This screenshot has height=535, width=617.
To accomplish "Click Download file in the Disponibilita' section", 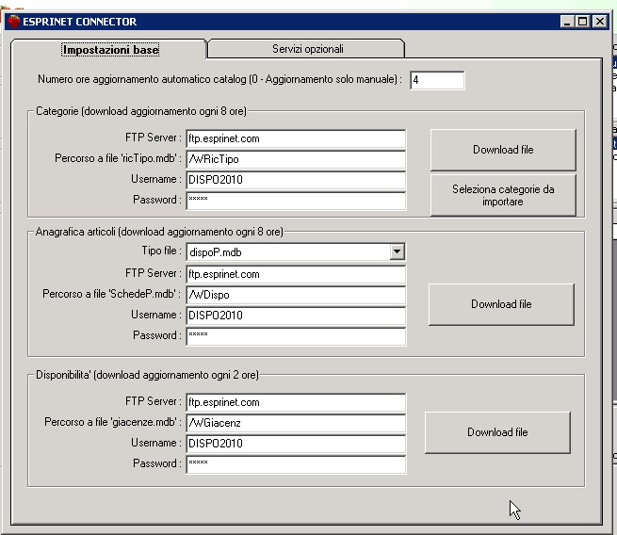I will [497, 432].
